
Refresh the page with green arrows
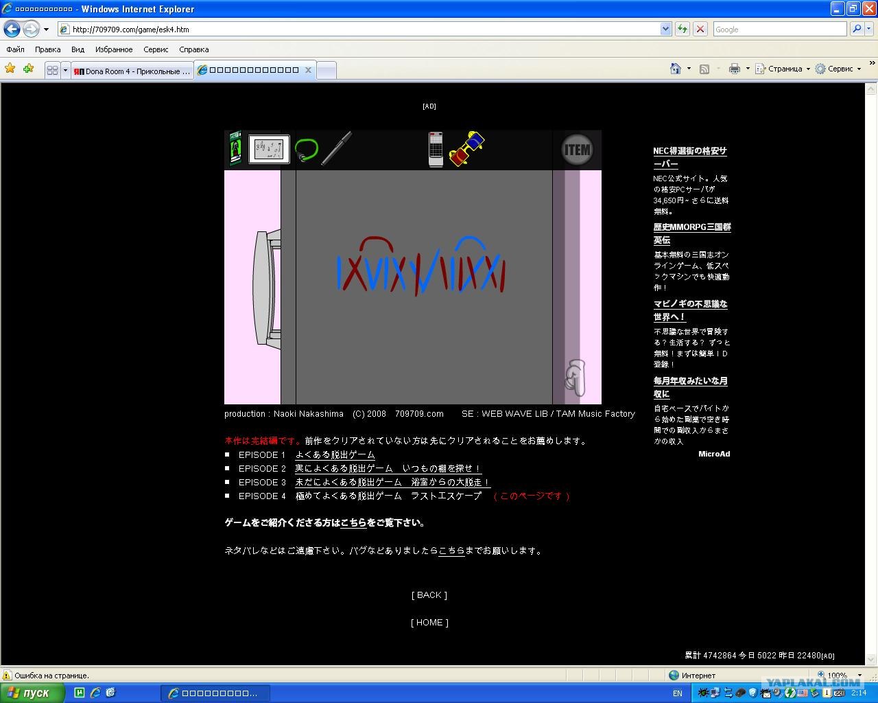click(x=682, y=29)
